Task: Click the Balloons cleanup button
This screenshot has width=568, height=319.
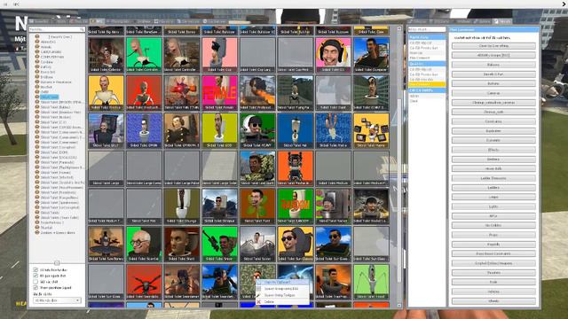Action: pyautogui.click(x=493, y=65)
